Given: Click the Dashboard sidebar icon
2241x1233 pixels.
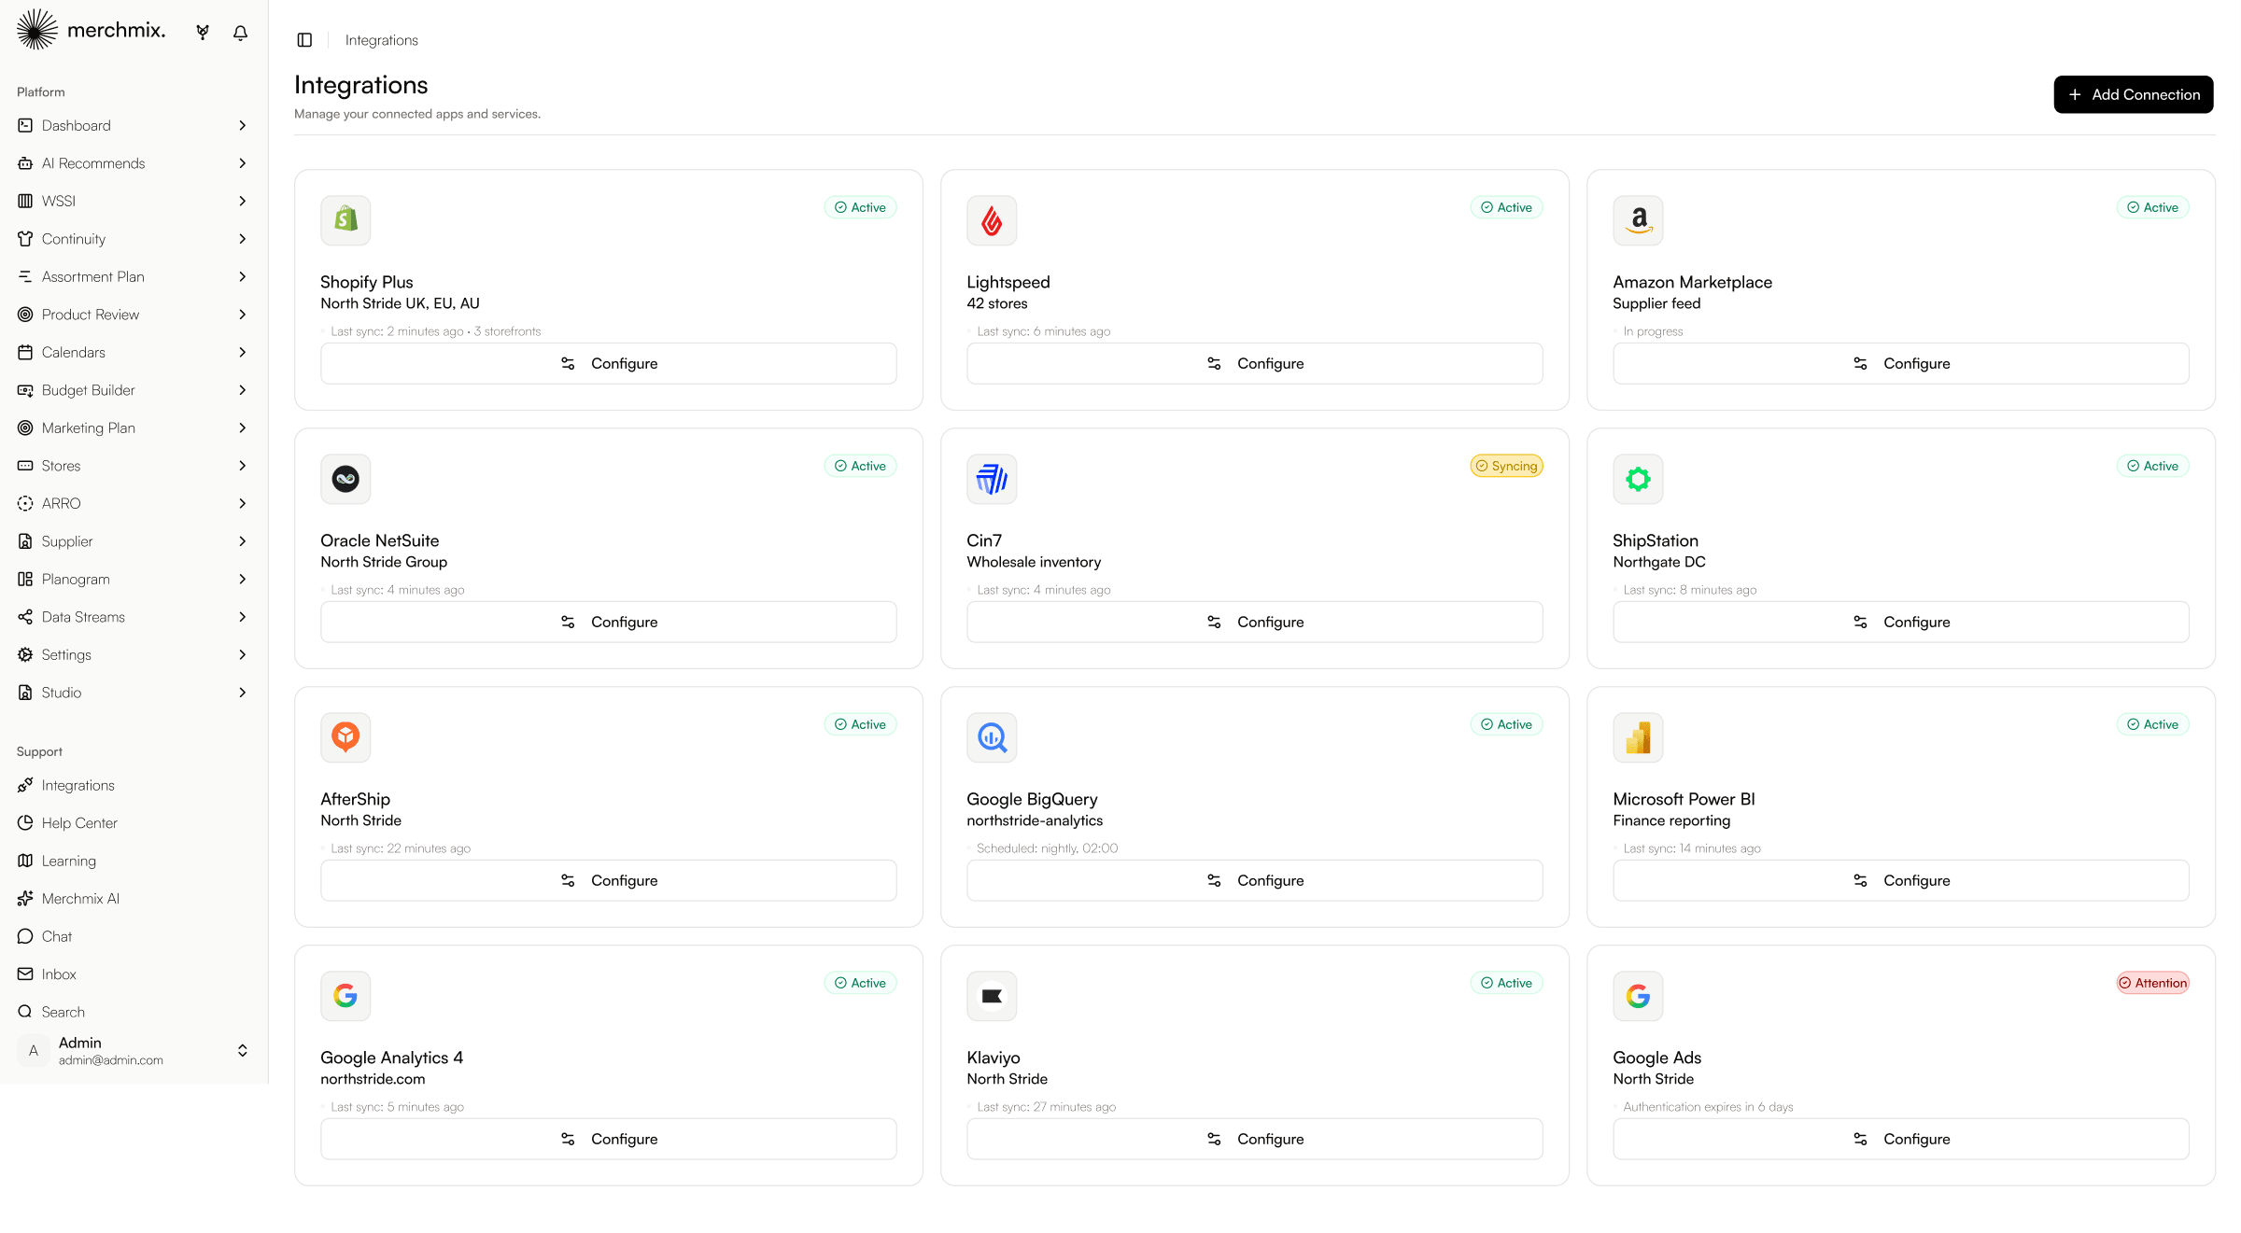Looking at the screenshot, I should click(x=25, y=125).
